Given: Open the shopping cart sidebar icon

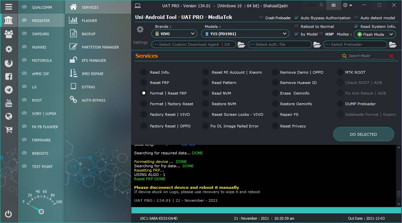Looking at the screenshot, I should [9, 130].
